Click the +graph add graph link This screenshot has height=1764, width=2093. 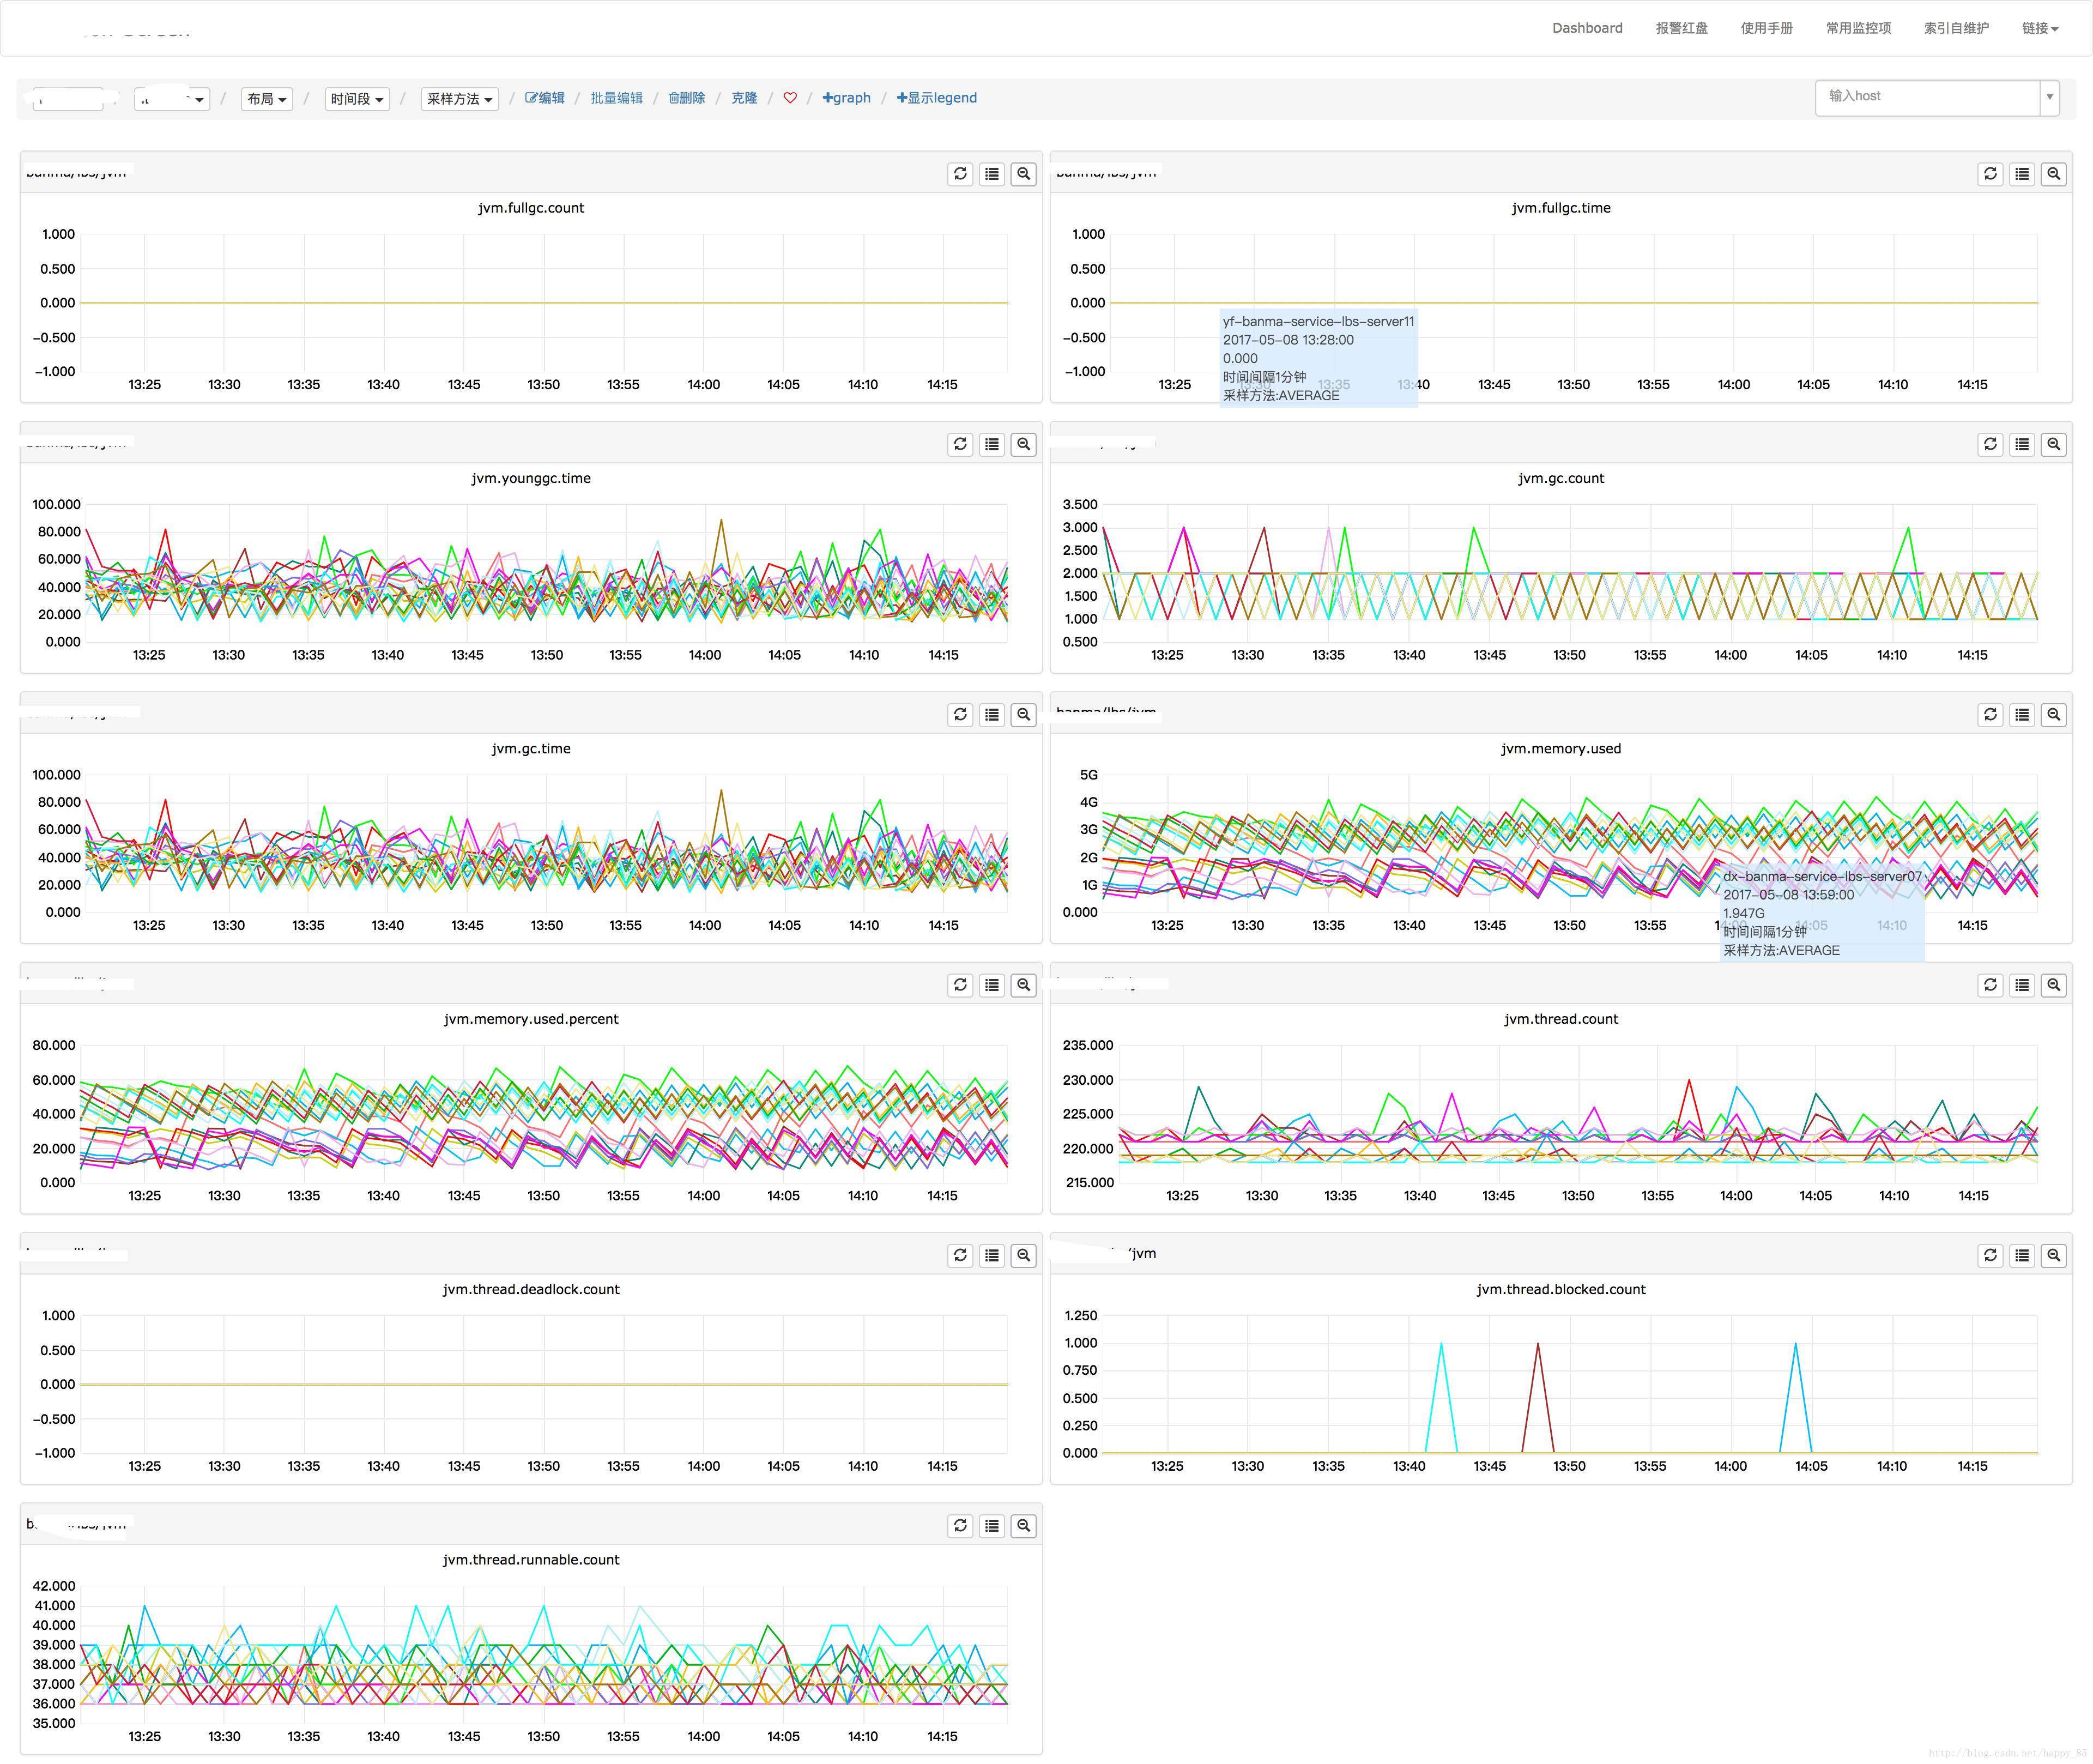point(846,98)
